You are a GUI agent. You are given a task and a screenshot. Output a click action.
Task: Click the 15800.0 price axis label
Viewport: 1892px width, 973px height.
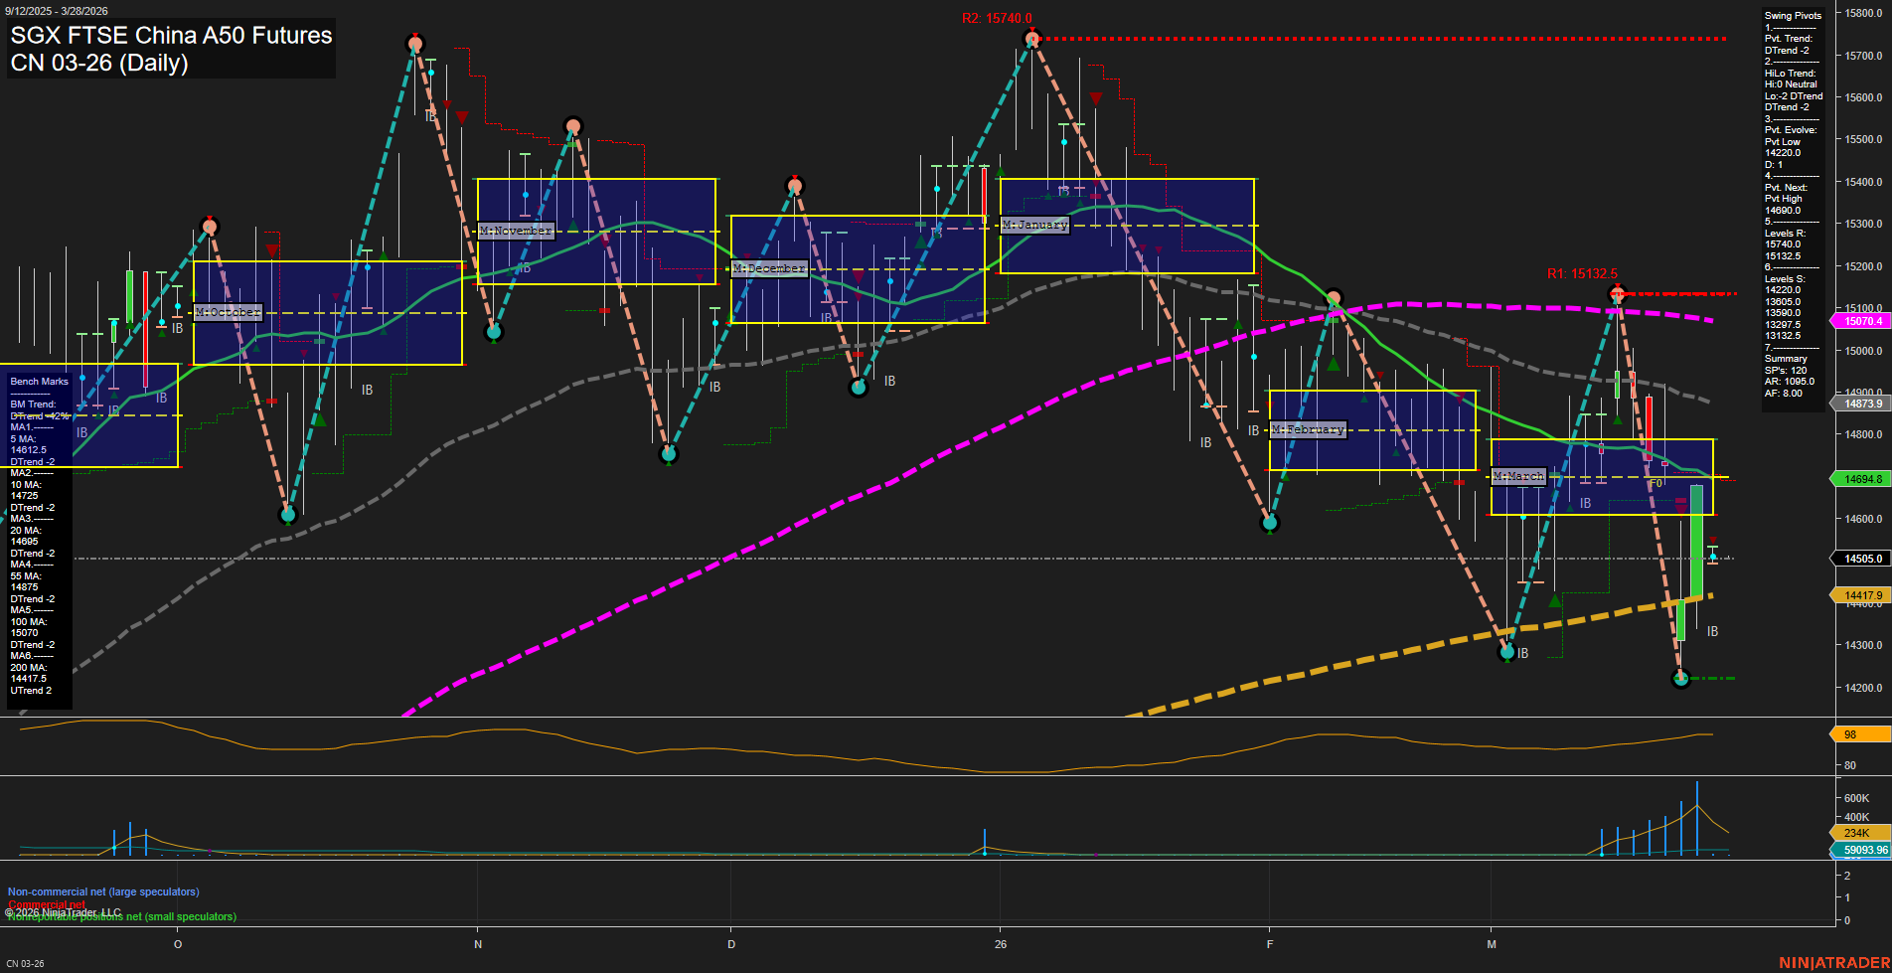(x=1863, y=13)
